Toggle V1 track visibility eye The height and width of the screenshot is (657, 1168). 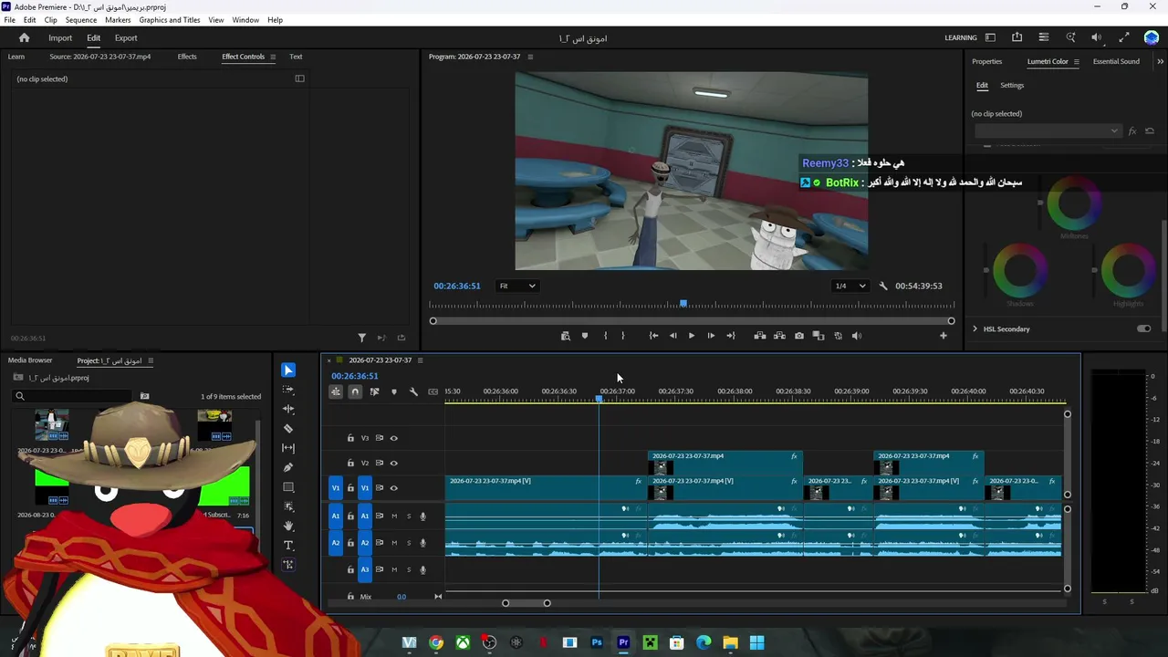point(394,488)
